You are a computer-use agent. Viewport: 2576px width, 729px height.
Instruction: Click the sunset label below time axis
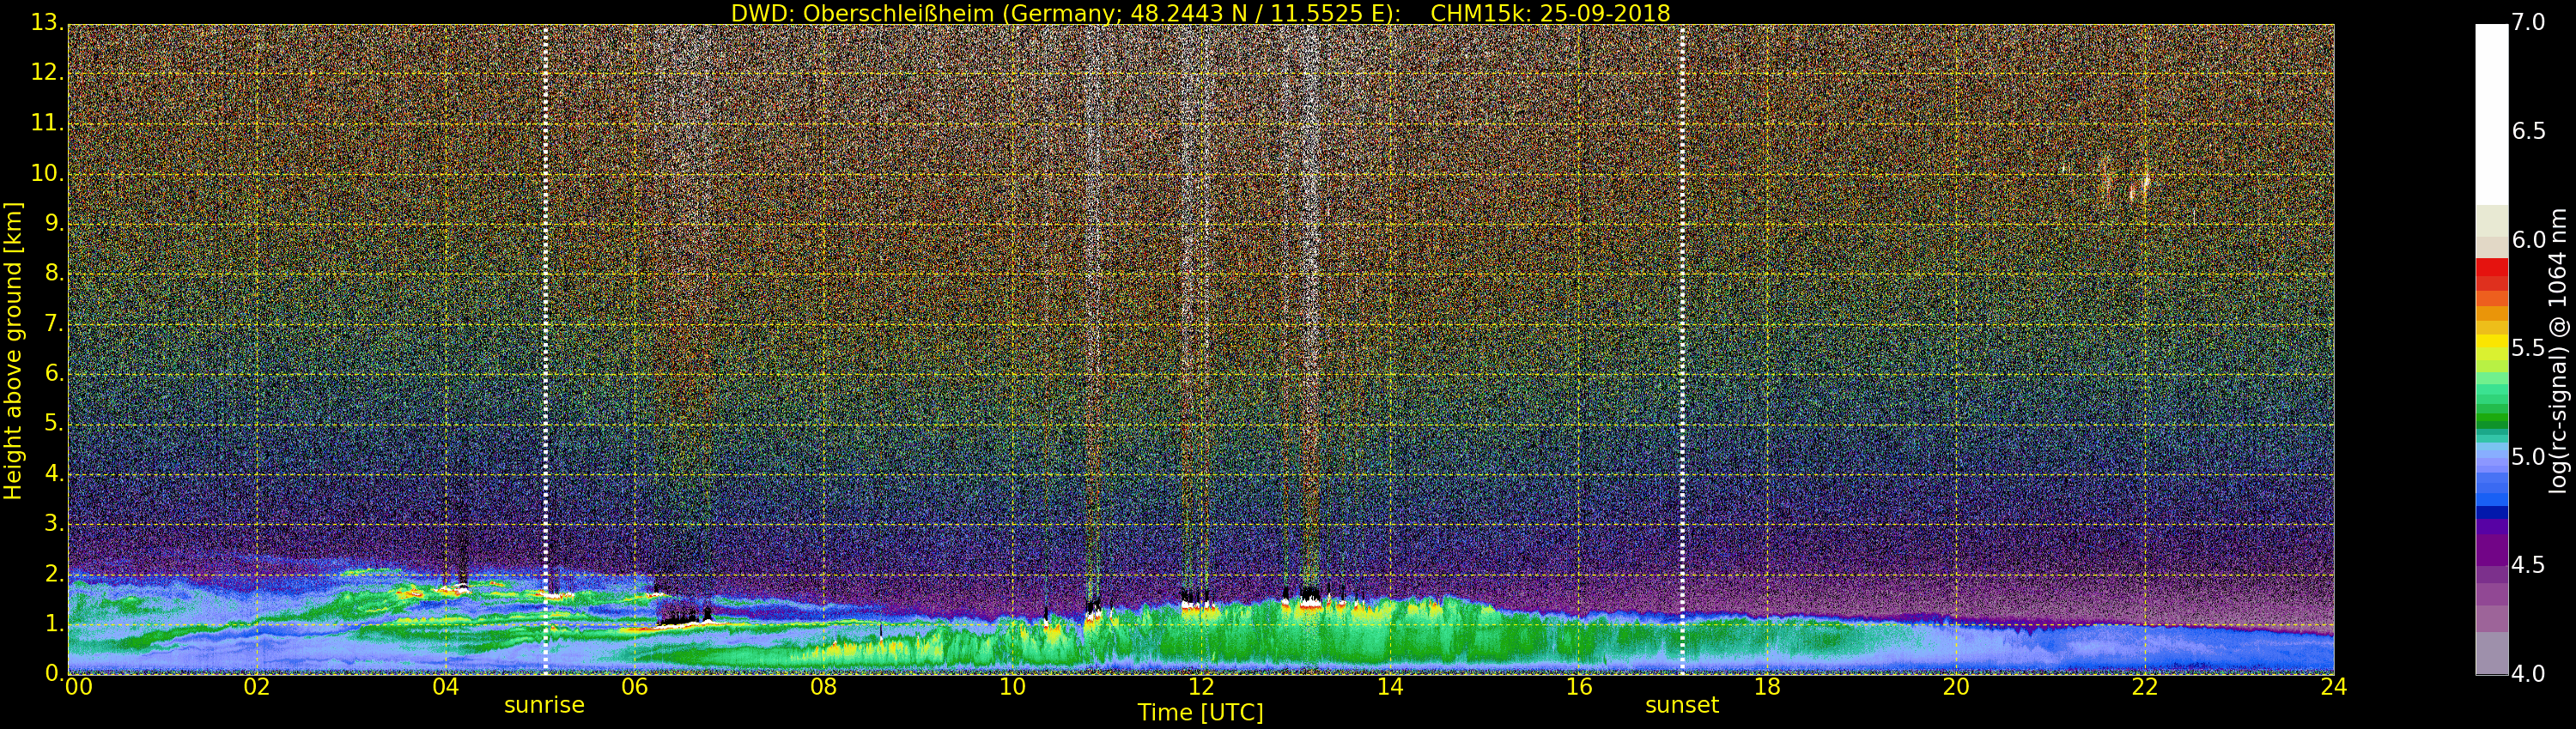click(x=1682, y=705)
